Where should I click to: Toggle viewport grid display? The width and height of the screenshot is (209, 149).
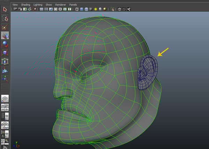click(x=41, y=9)
